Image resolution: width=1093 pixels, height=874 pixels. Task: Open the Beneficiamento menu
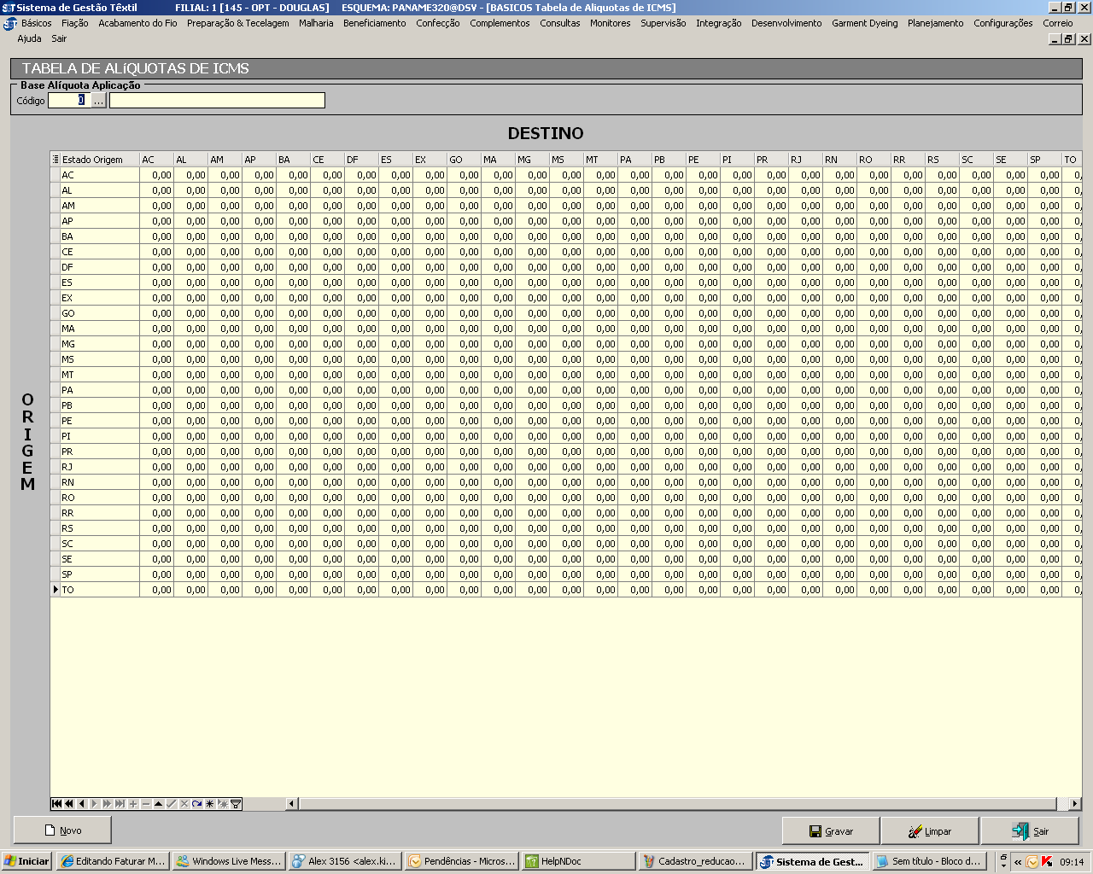coord(374,23)
